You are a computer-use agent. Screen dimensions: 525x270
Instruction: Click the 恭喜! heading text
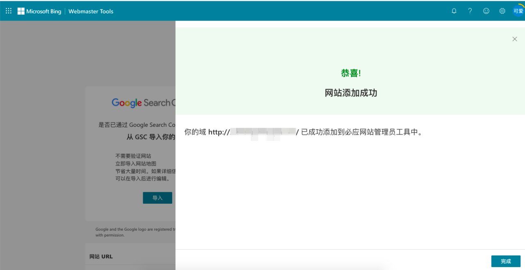pos(351,73)
